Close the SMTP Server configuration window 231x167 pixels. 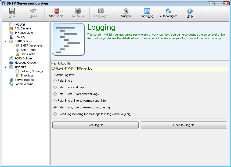[226, 3]
